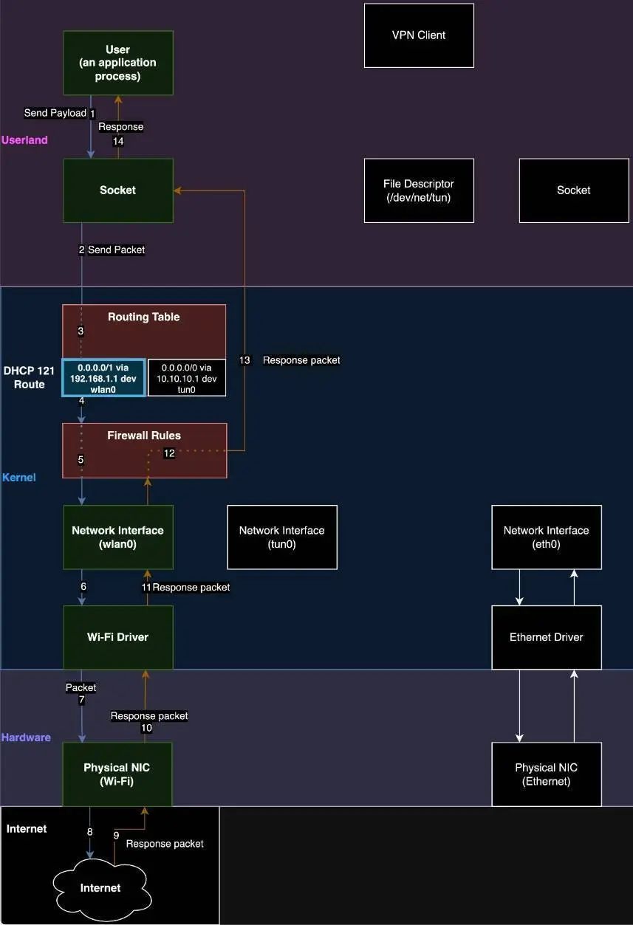Click the black Socket box on right
The height and width of the screenshot is (925, 633).
click(574, 190)
